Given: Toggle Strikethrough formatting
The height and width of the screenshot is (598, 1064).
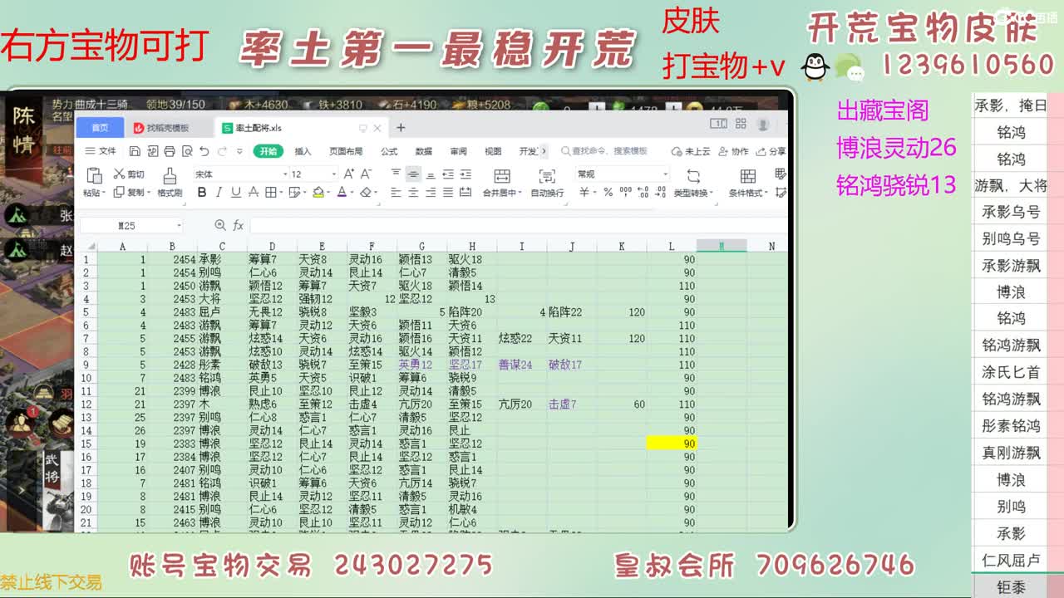Looking at the screenshot, I should tap(253, 193).
